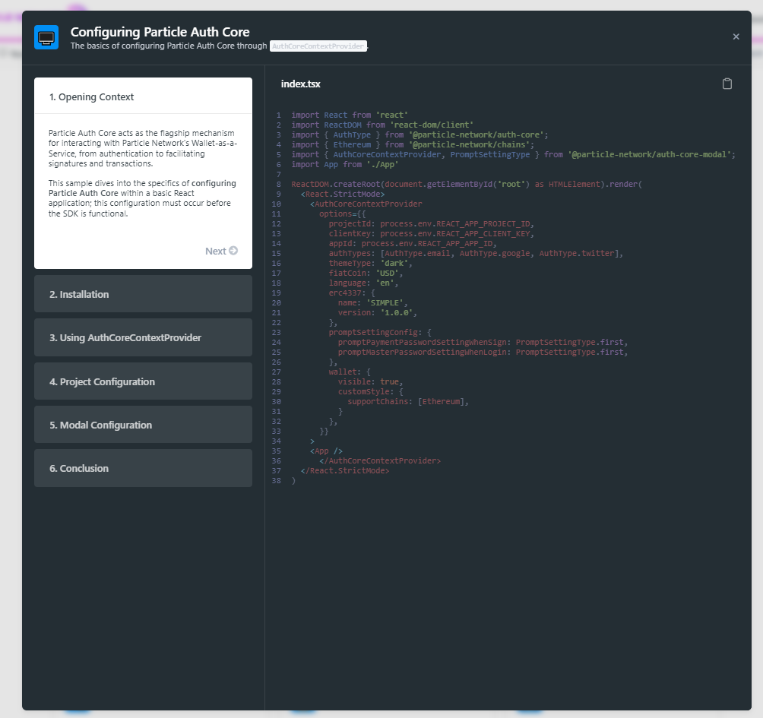The image size is (763, 718).
Task: Open step 5. Modal Configuration
Action: pyautogui.click(x=143, y=425)
